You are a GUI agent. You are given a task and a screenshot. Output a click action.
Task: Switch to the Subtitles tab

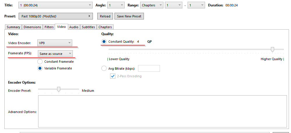pos(88,27)
